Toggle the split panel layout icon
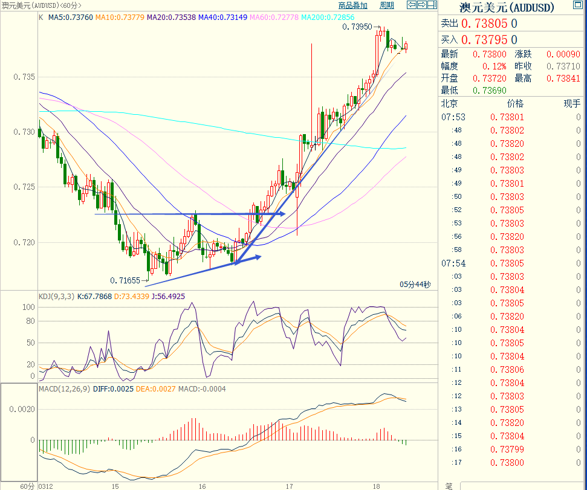Screen dimensions: 587x490 click(x=432, y=5)
